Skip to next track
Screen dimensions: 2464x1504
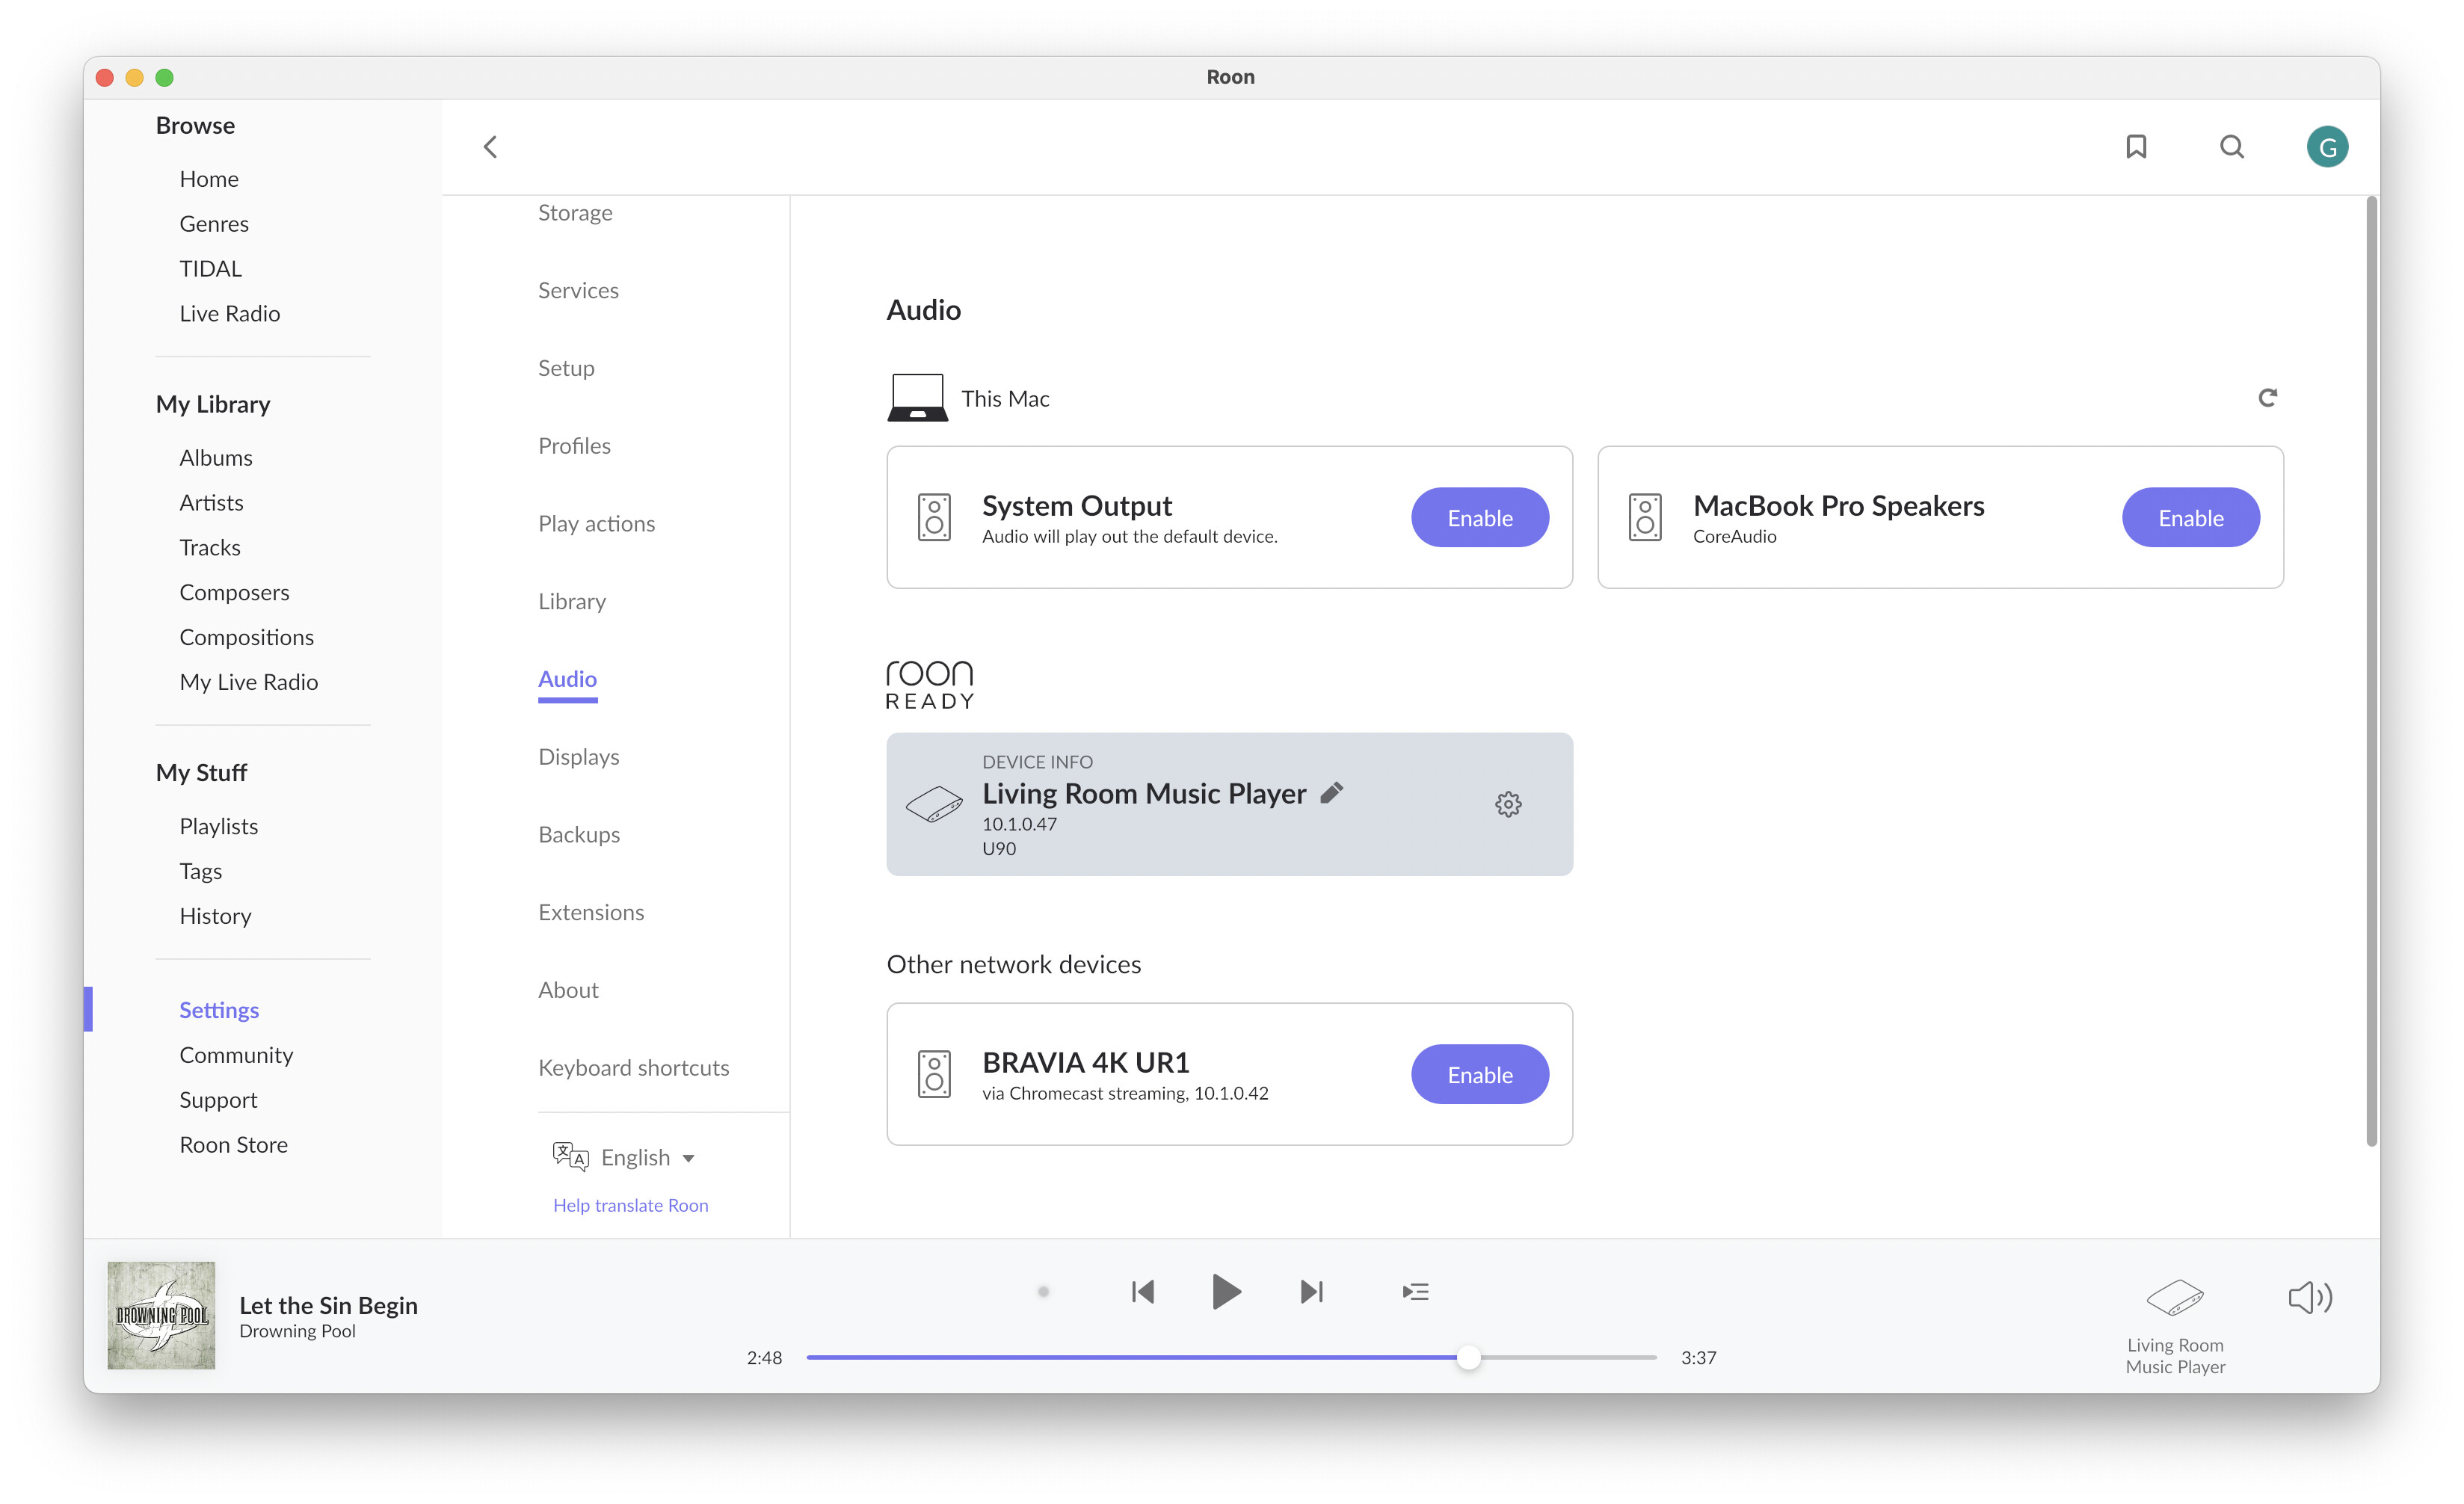point(1312,1292)
